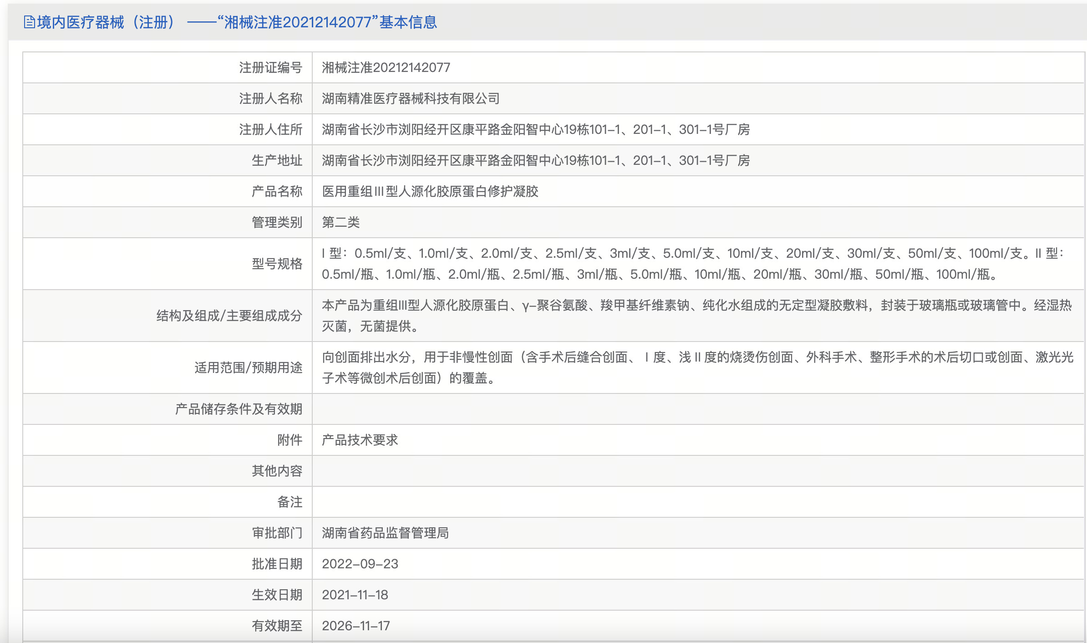1087x643 pixels.
Task: Select the expiry date 2026-11-17
Action: pyautogui.click(x=356, y=626)
